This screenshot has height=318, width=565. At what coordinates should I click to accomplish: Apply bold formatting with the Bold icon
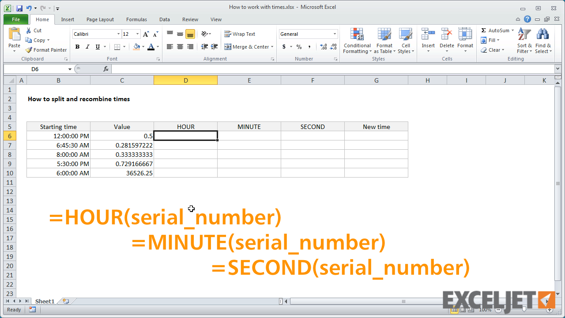point(77,46)
